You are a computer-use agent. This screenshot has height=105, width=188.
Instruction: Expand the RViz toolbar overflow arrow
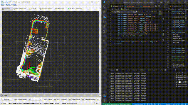tap(100, 9)
